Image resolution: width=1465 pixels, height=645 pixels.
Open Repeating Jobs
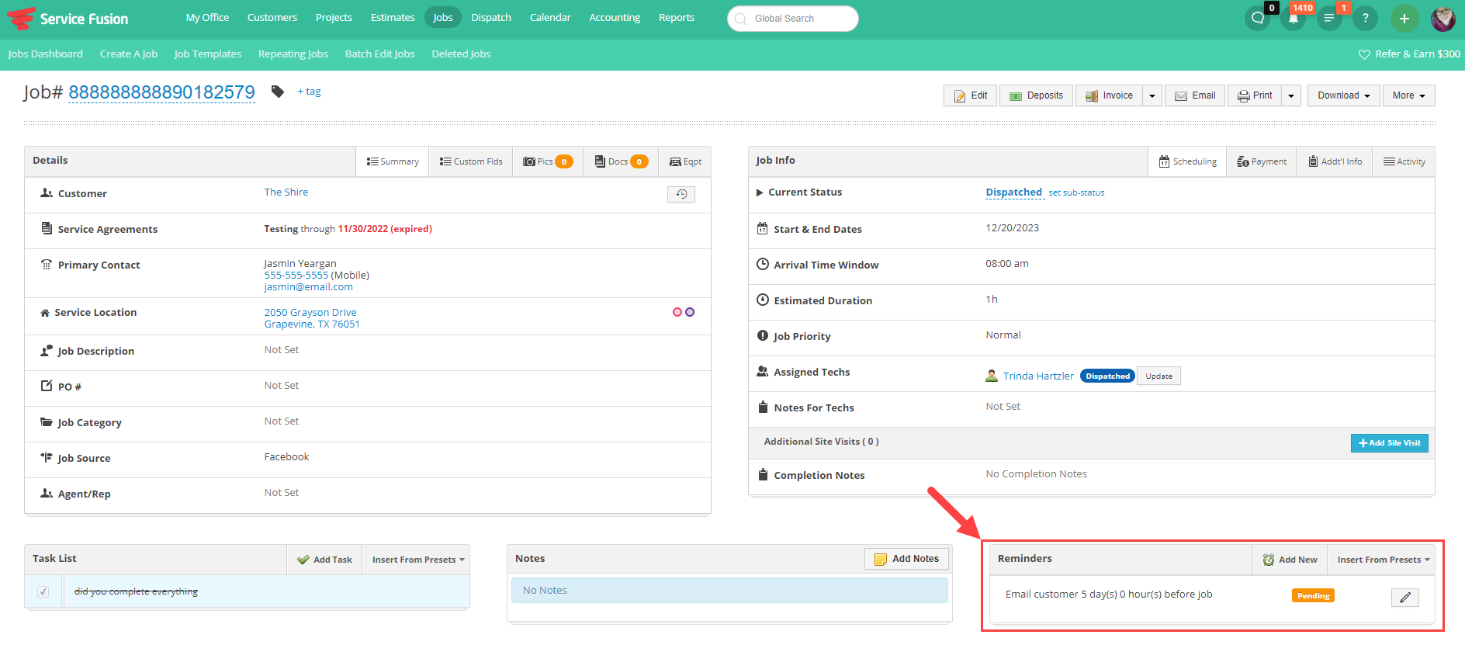point(293,54)
